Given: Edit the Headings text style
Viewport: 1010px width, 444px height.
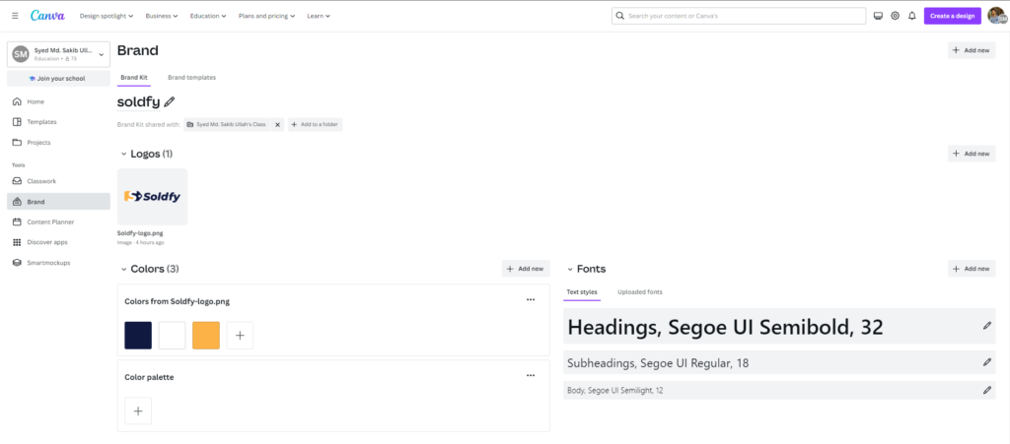Looking at the screenshot, I should pyautogui.click(x=986, y=326).
